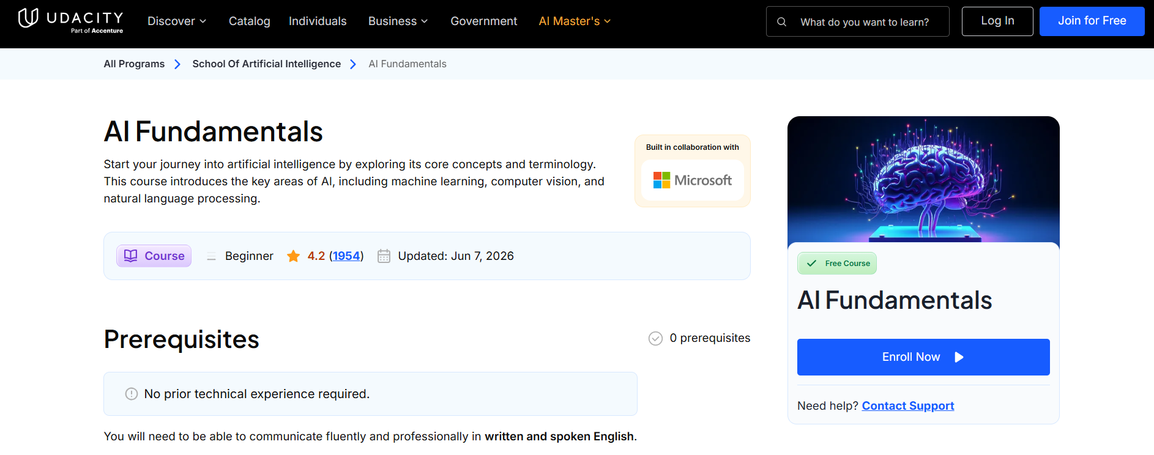The height and width of the screenshot is (455, 1154).
Task: Click breadcrumb chevron after All Programs
Action: [177, 64]
